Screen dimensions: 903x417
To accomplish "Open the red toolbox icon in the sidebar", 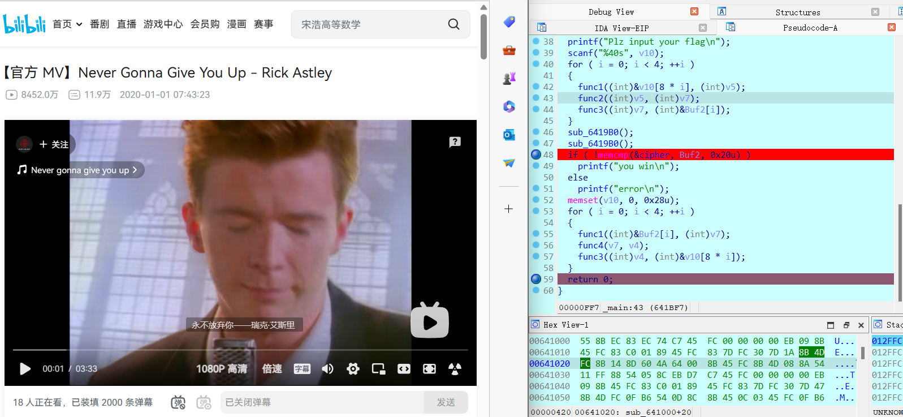I will click(x=509, y=50).
